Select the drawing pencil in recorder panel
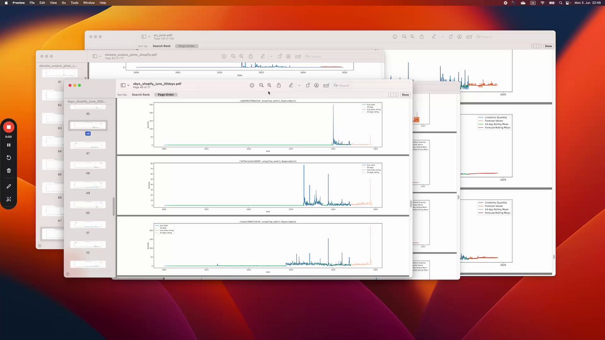The image size is (605, 340). click(9, 187)
